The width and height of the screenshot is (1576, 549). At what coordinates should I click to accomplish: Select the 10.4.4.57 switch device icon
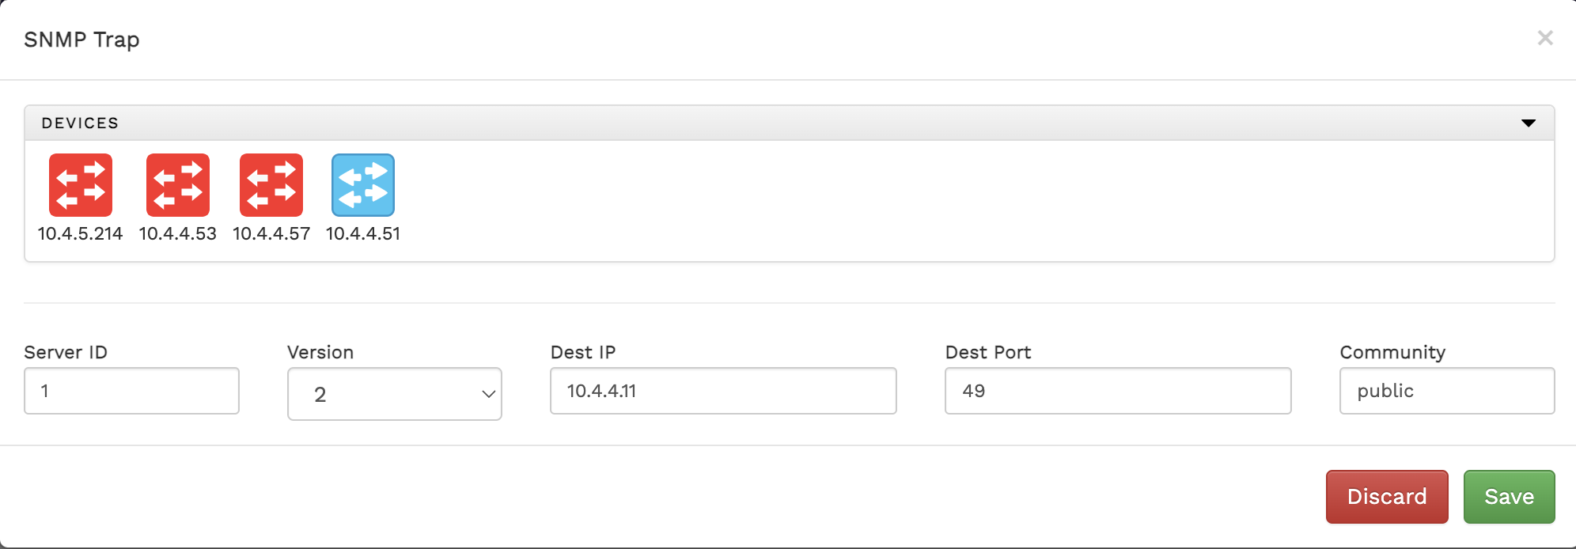point(271,185)
